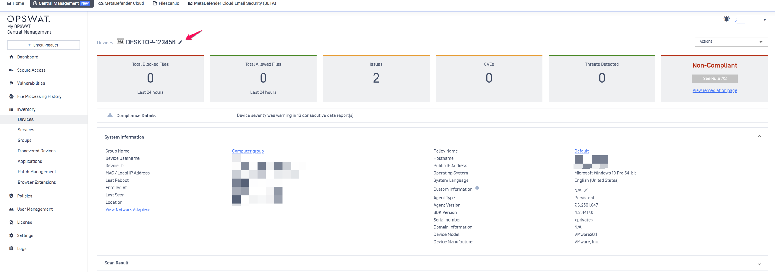Select Patch Management in Inventory menu

coord(37,172)
